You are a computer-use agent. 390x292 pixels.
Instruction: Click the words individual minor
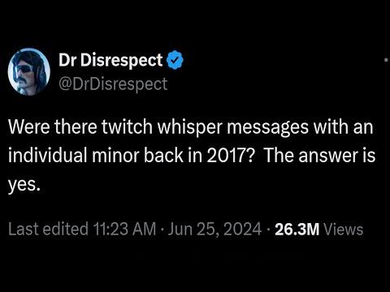click(x=74, y=156)
